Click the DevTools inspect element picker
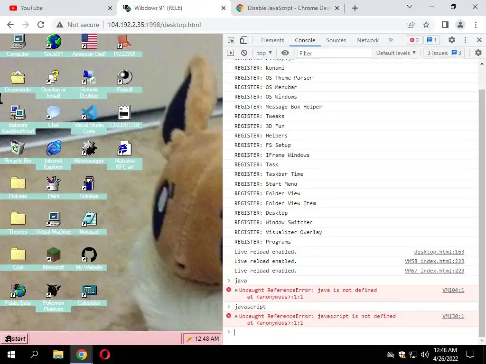The image size is (486, 364). click(x=231, y=40)
